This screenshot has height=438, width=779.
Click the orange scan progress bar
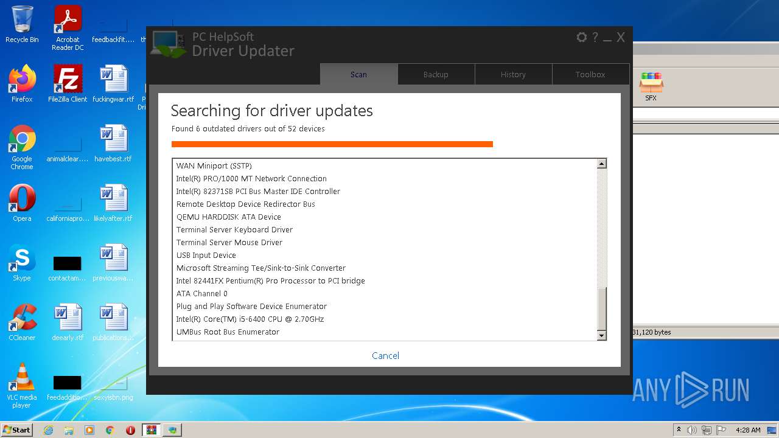pos(332,144)
